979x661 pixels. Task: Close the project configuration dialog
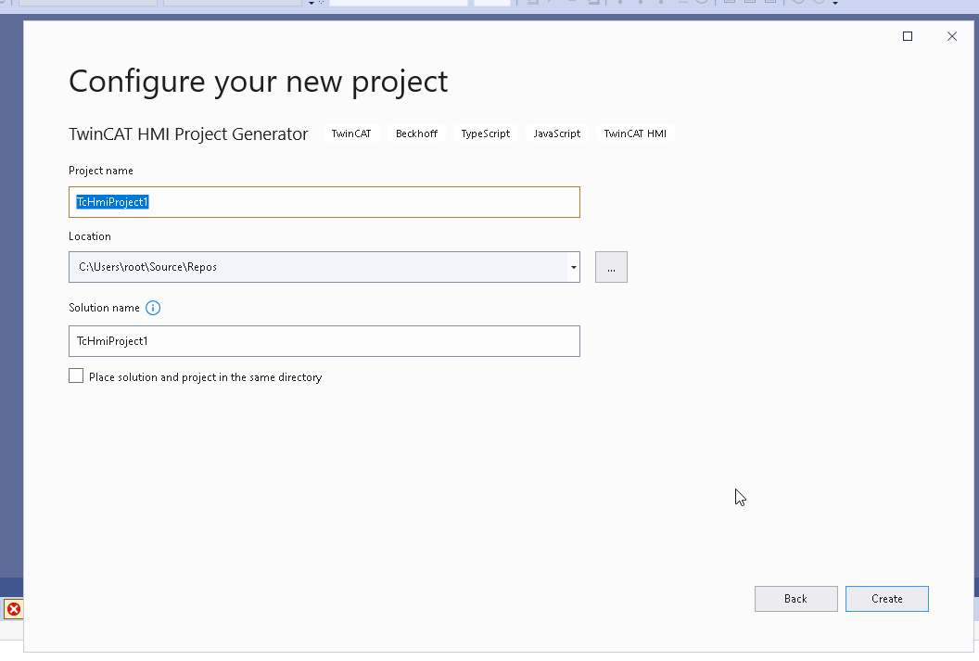coord(951,36)
